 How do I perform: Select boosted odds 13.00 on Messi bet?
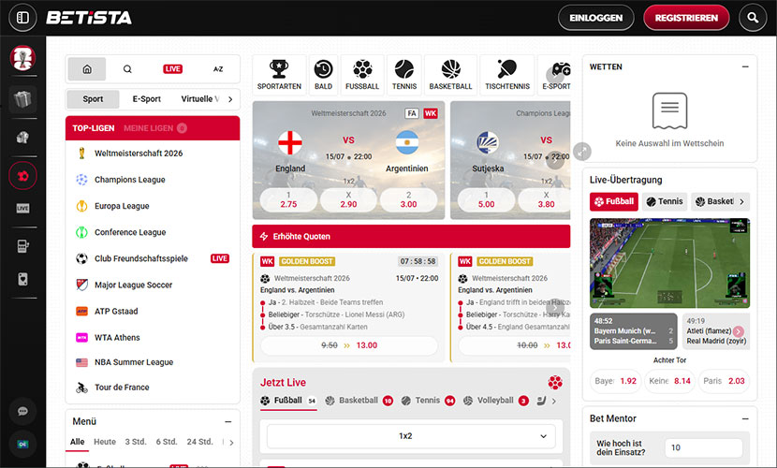pos(349,345)
